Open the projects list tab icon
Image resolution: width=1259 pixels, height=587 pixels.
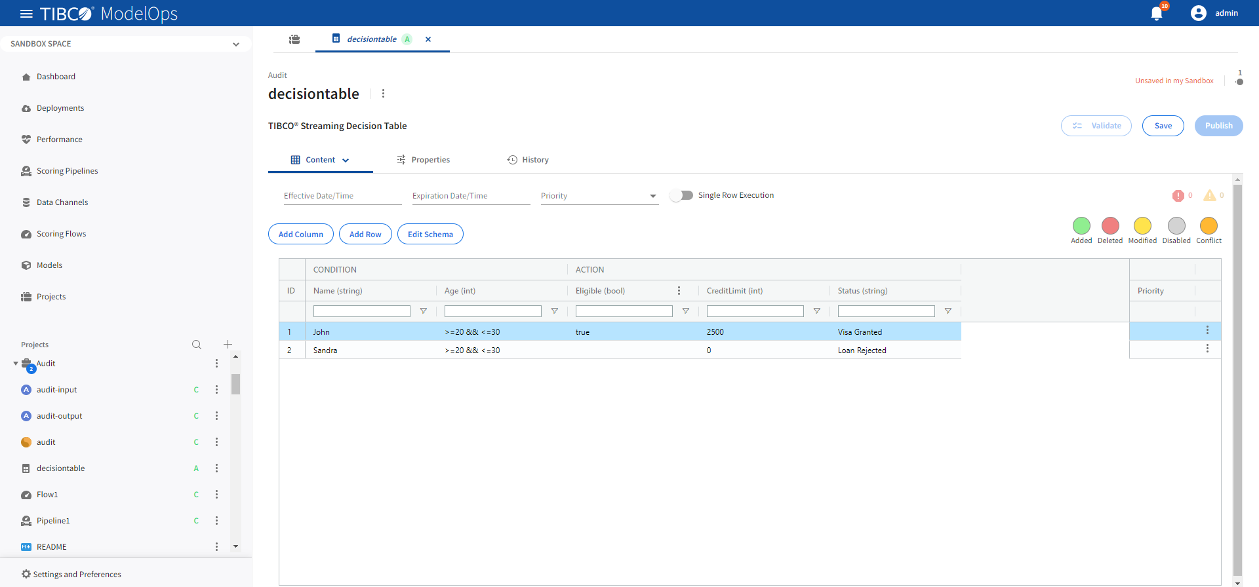[x=294, y=39]
